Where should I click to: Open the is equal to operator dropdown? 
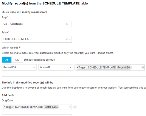coord(56,67)
